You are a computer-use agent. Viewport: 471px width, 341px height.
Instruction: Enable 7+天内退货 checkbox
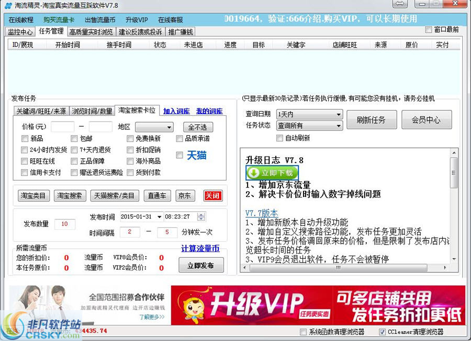point(74,150)
